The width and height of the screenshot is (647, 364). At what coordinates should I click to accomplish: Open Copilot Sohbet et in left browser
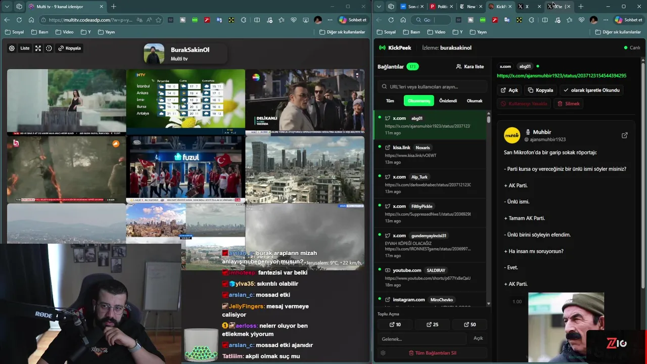[353, 20]
